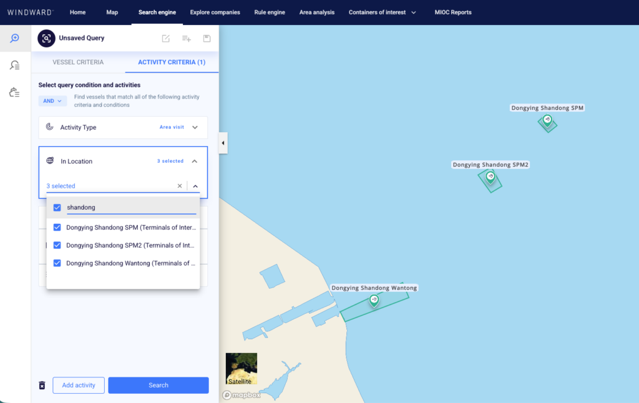Click the Dongying Shandong Wantong map pin
639x403 pixels.
[x=374, y=300]
